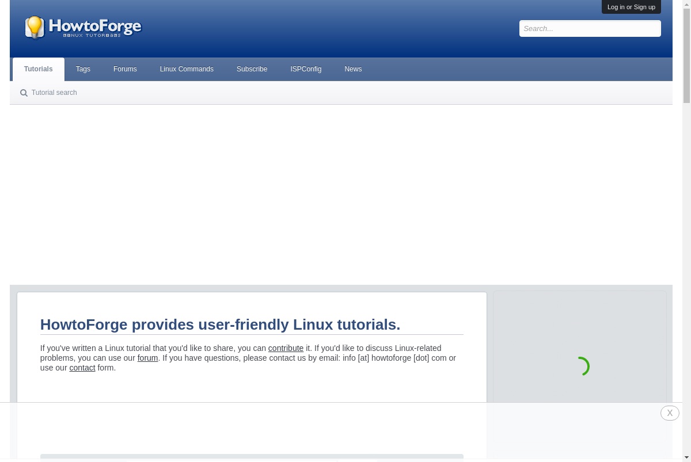Image resolution: width=691 pixels, height=462 pixels.
Task: Open the Linux Commands tab
Action: 187,69
